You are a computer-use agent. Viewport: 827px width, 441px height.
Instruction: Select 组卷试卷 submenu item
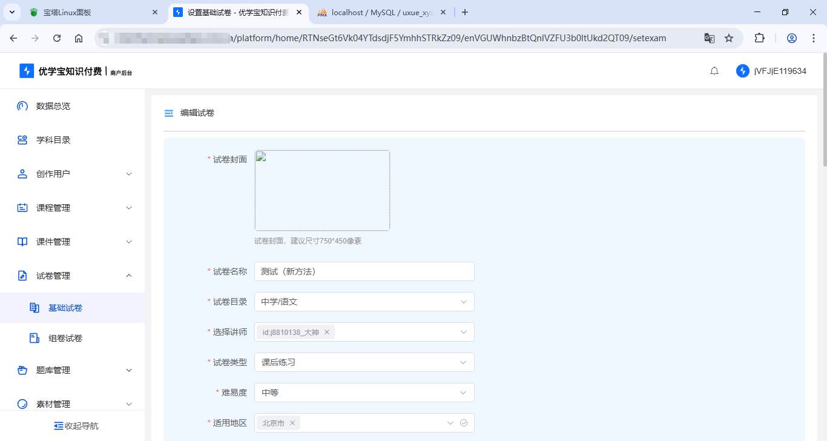pos(65,338)
